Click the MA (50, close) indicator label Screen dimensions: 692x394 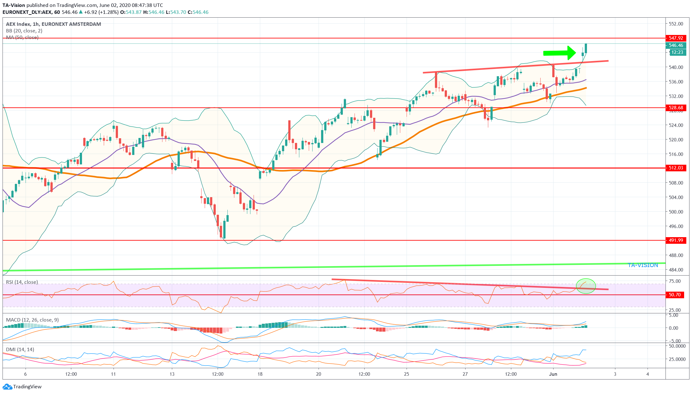click(22, 37)
